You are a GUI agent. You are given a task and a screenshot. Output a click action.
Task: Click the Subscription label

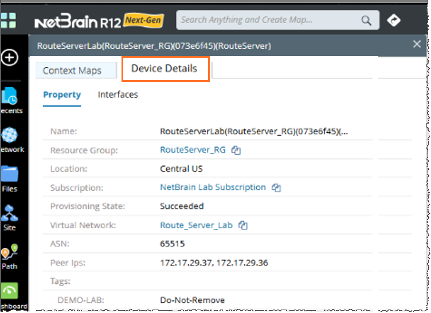click(x=77, y=188)
